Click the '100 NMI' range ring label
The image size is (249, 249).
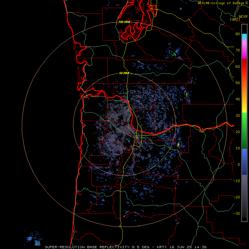pos(124,22)
